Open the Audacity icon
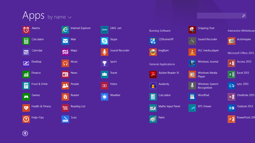Viewport: 255px width, 143px height. click(153, 86)
